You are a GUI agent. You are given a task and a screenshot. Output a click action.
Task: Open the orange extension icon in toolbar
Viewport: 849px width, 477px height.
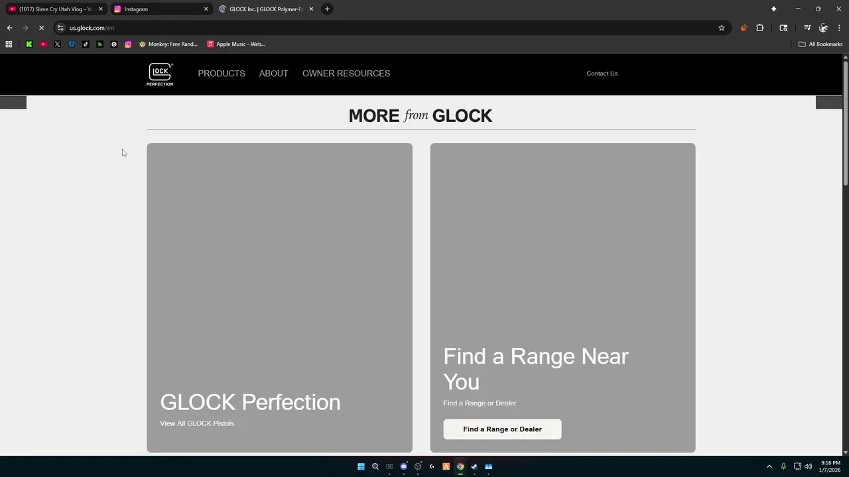(744, 28)
